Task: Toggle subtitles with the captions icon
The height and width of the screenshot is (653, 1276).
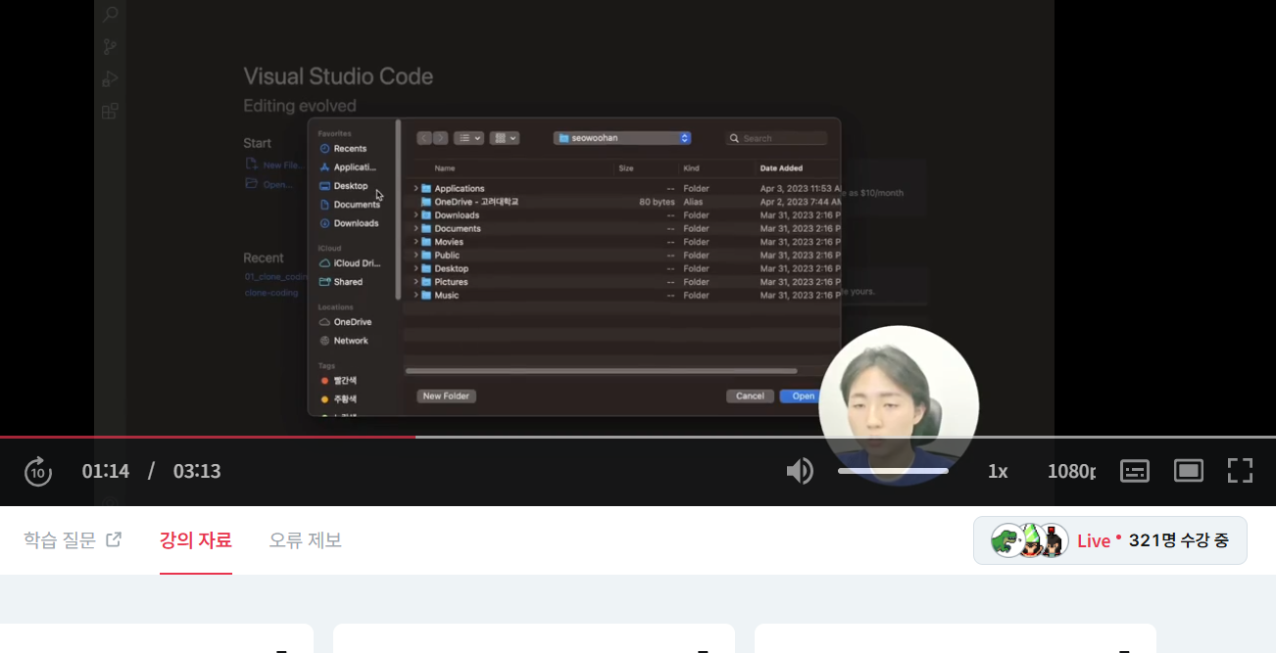Action: [1135, 471]
